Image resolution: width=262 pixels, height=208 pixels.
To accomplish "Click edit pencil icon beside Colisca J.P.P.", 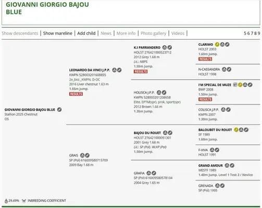I will tap(229, 110).
